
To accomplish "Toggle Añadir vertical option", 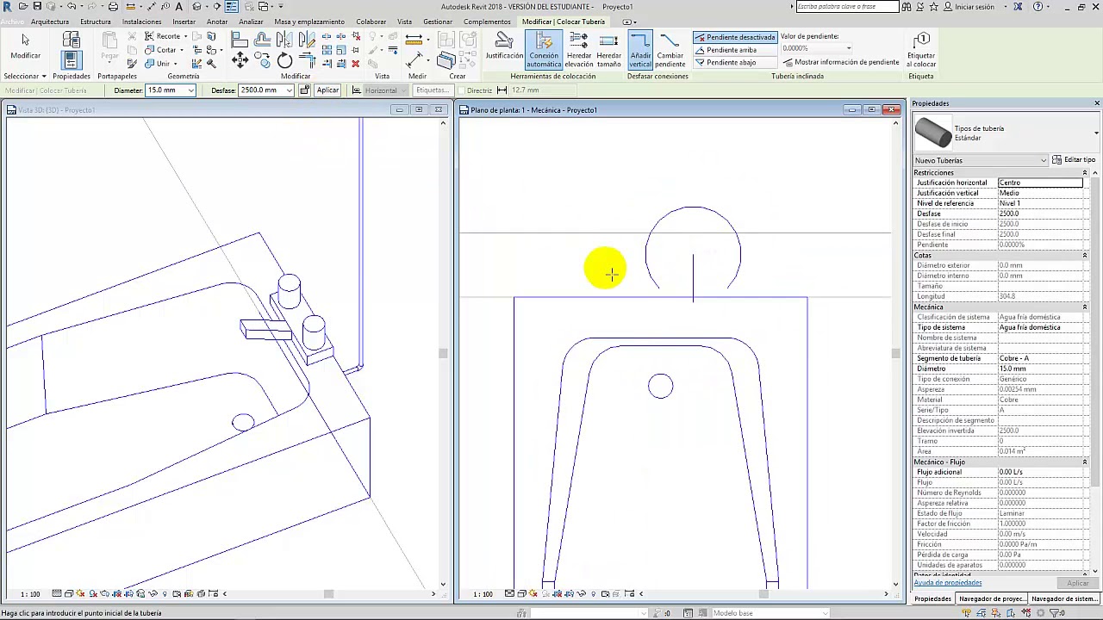I will click(640, 50).
